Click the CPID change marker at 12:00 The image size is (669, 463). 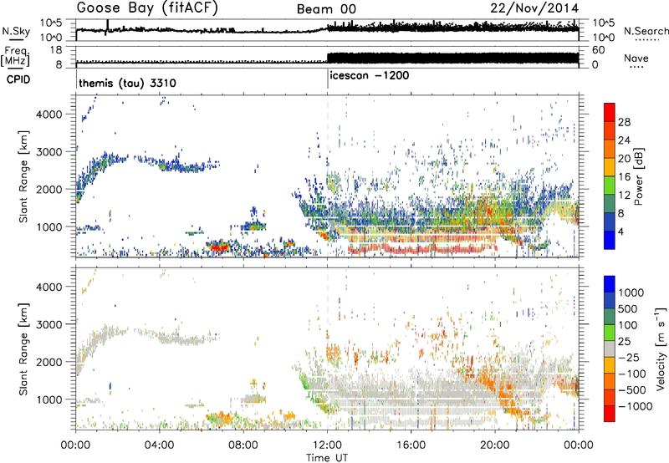click(x=328, y=79)
